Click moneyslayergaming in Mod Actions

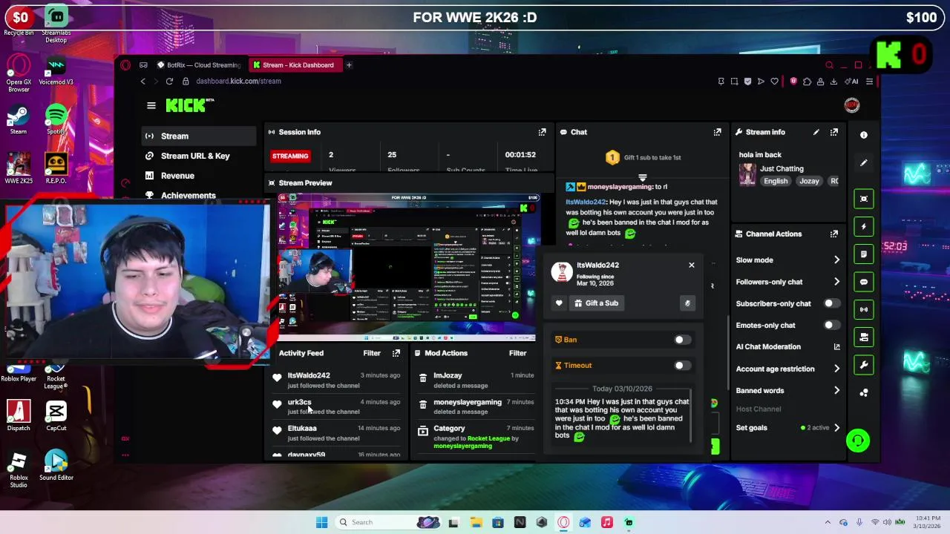[x=468, y=402]
